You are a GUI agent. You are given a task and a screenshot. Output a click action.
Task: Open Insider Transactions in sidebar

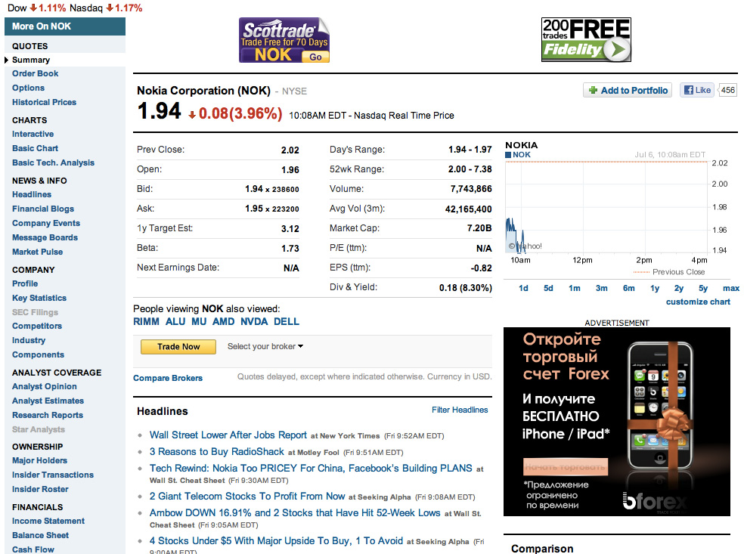coord(53,475)
